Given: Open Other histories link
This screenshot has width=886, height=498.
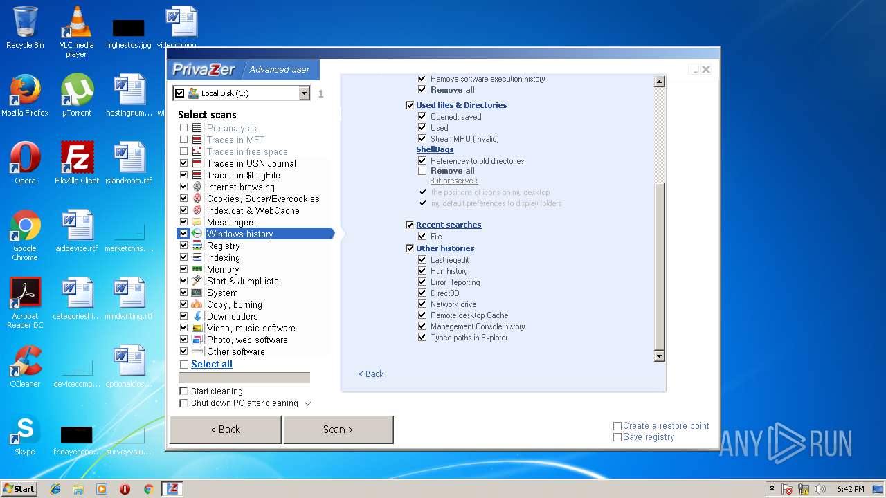Looking at the screenshot, I should click(x=445, y=248).
